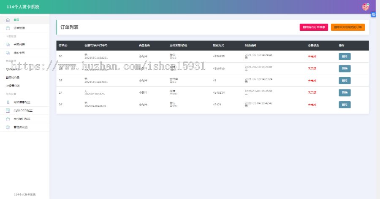Click the 首页LOGO配置 layout icon
The height and width of the screenshot is (199, 380).
8,110
